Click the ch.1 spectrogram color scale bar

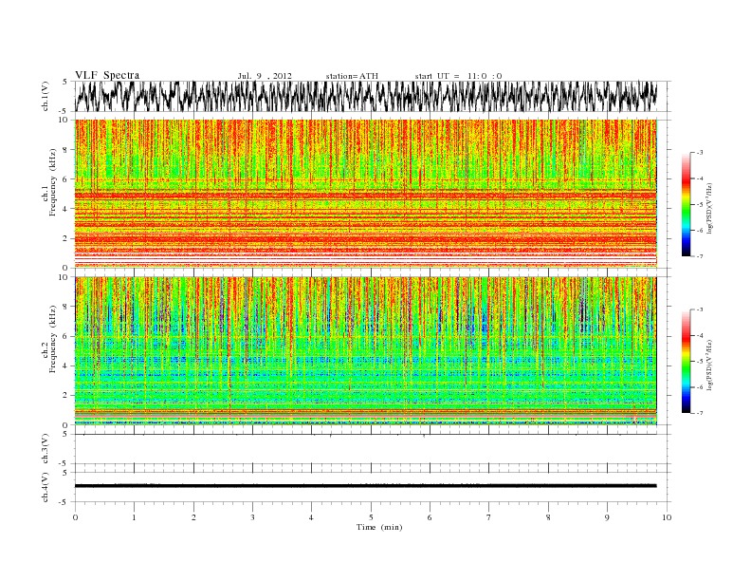click(x=686, y=204)
